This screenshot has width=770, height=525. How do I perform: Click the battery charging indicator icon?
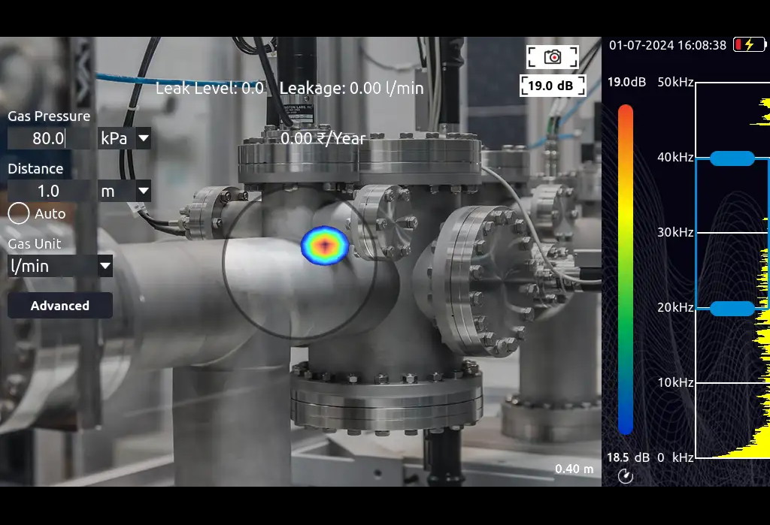click(x=748, y=45)
